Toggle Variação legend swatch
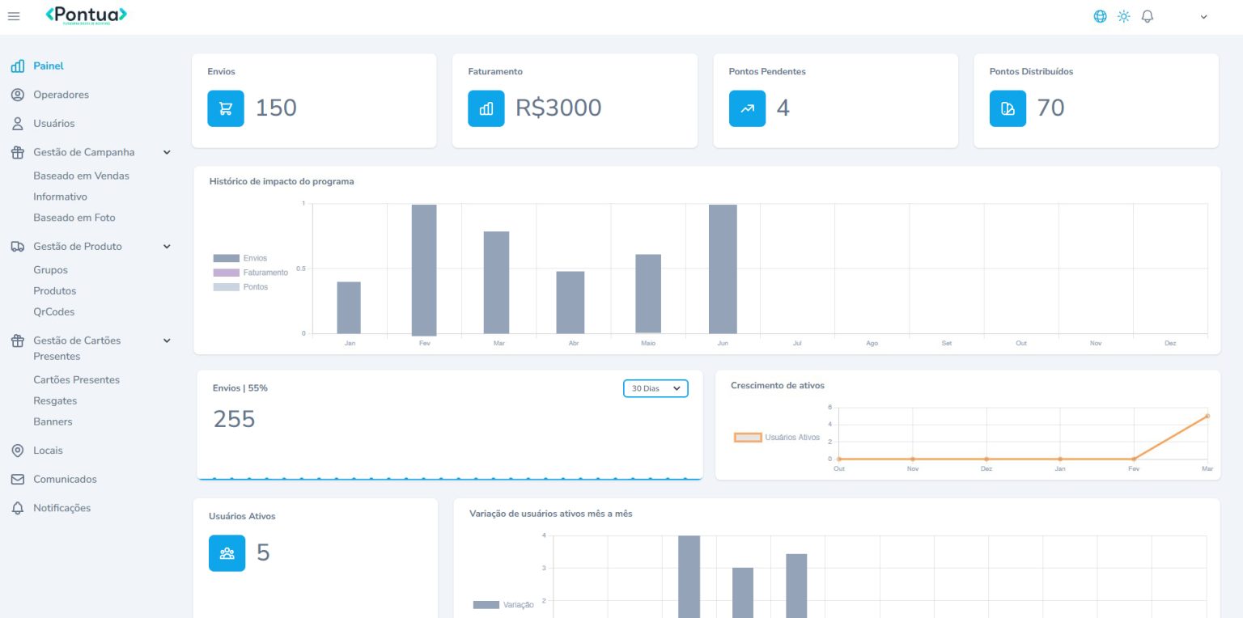The width and height of the screenshot is (1243, 618). coord(486,604)
